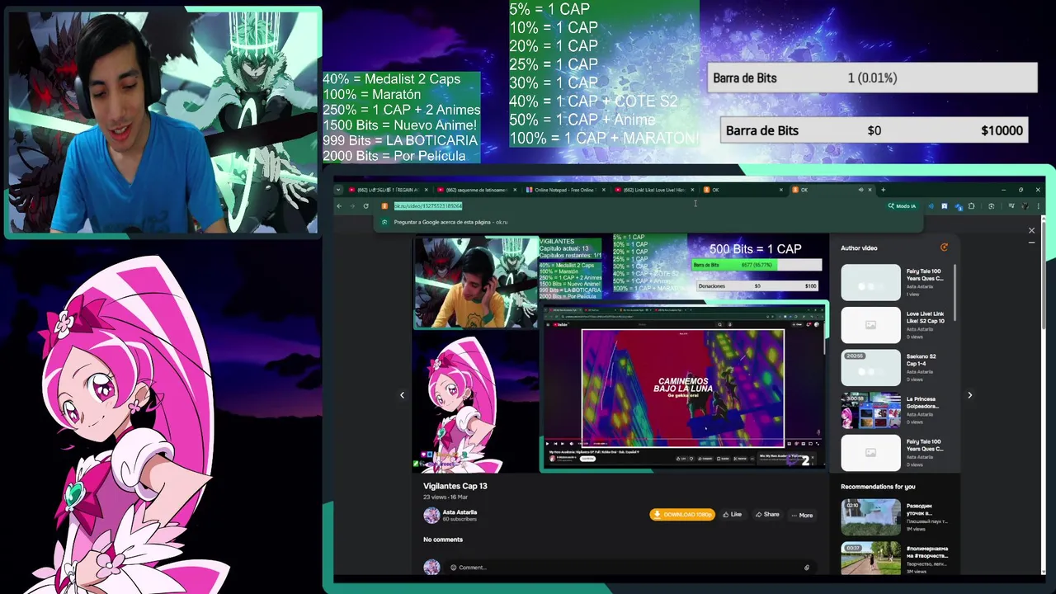Reload the page with the refresh icon
This screenshot has height=594, width=1056.
(365, 205)
